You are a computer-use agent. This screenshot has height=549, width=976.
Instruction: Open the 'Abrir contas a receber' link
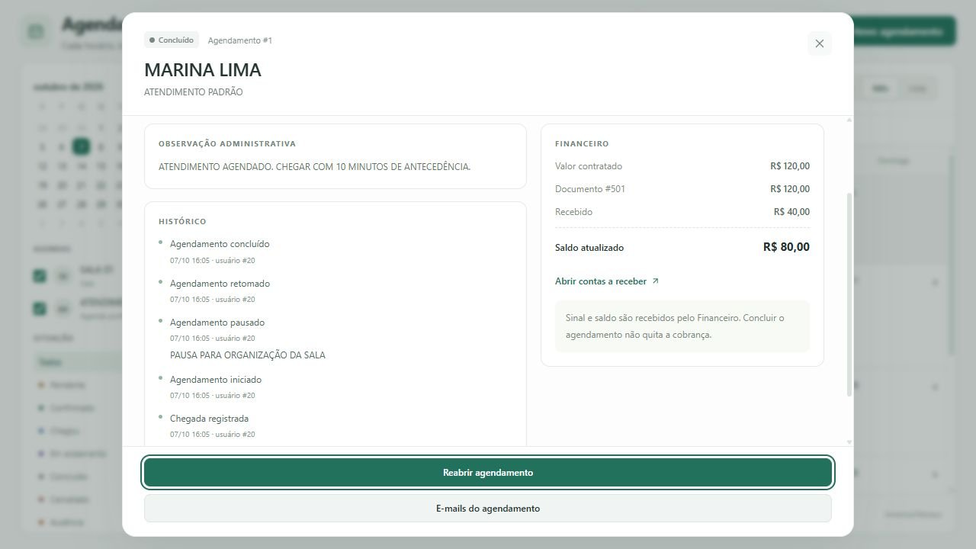[x=607, y=281]
